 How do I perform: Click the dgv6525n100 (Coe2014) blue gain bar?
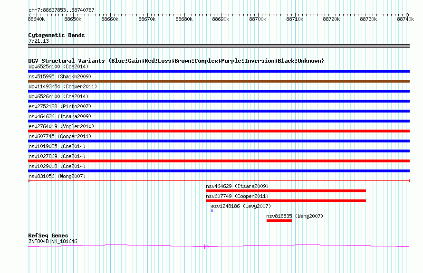pyautogui.click(x=219, y=71)
